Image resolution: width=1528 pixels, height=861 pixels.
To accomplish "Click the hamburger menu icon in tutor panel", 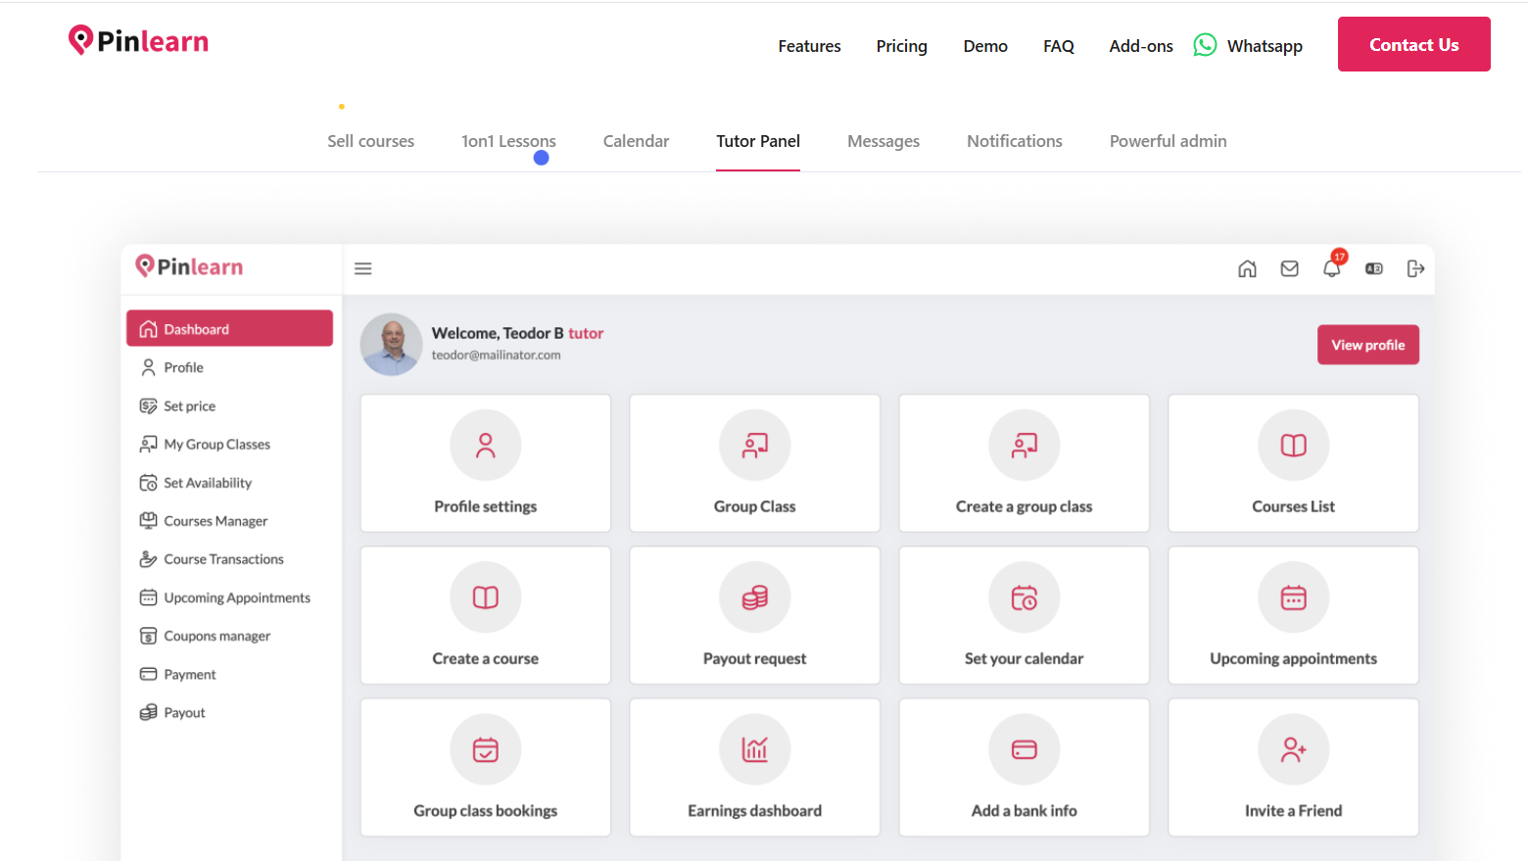I will click(x=362, y=268).
